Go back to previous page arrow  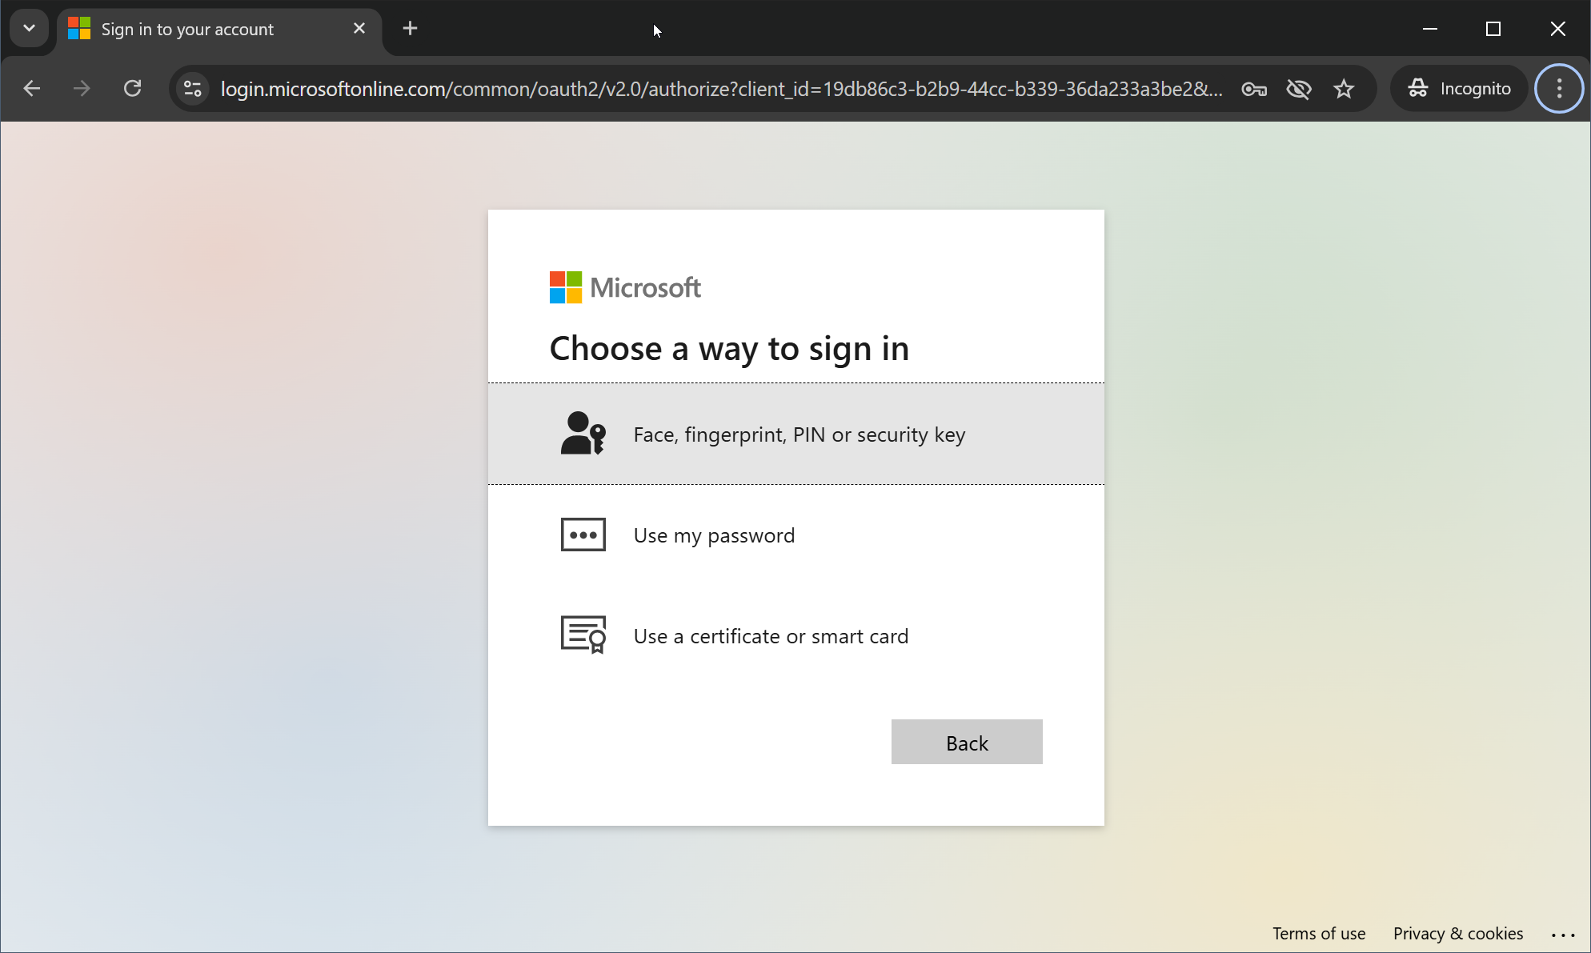[x=32, y=89]
